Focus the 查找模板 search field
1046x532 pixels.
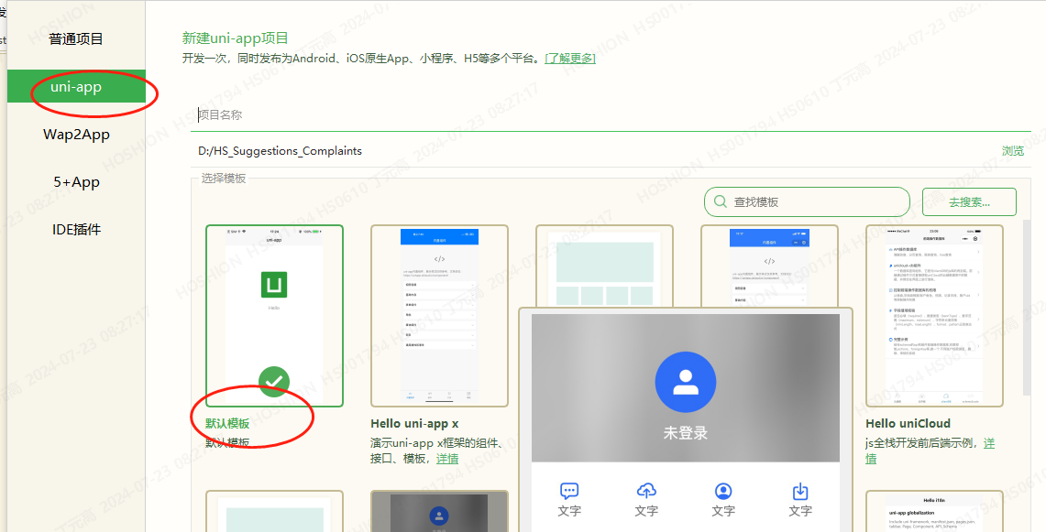tap(807, 201)
